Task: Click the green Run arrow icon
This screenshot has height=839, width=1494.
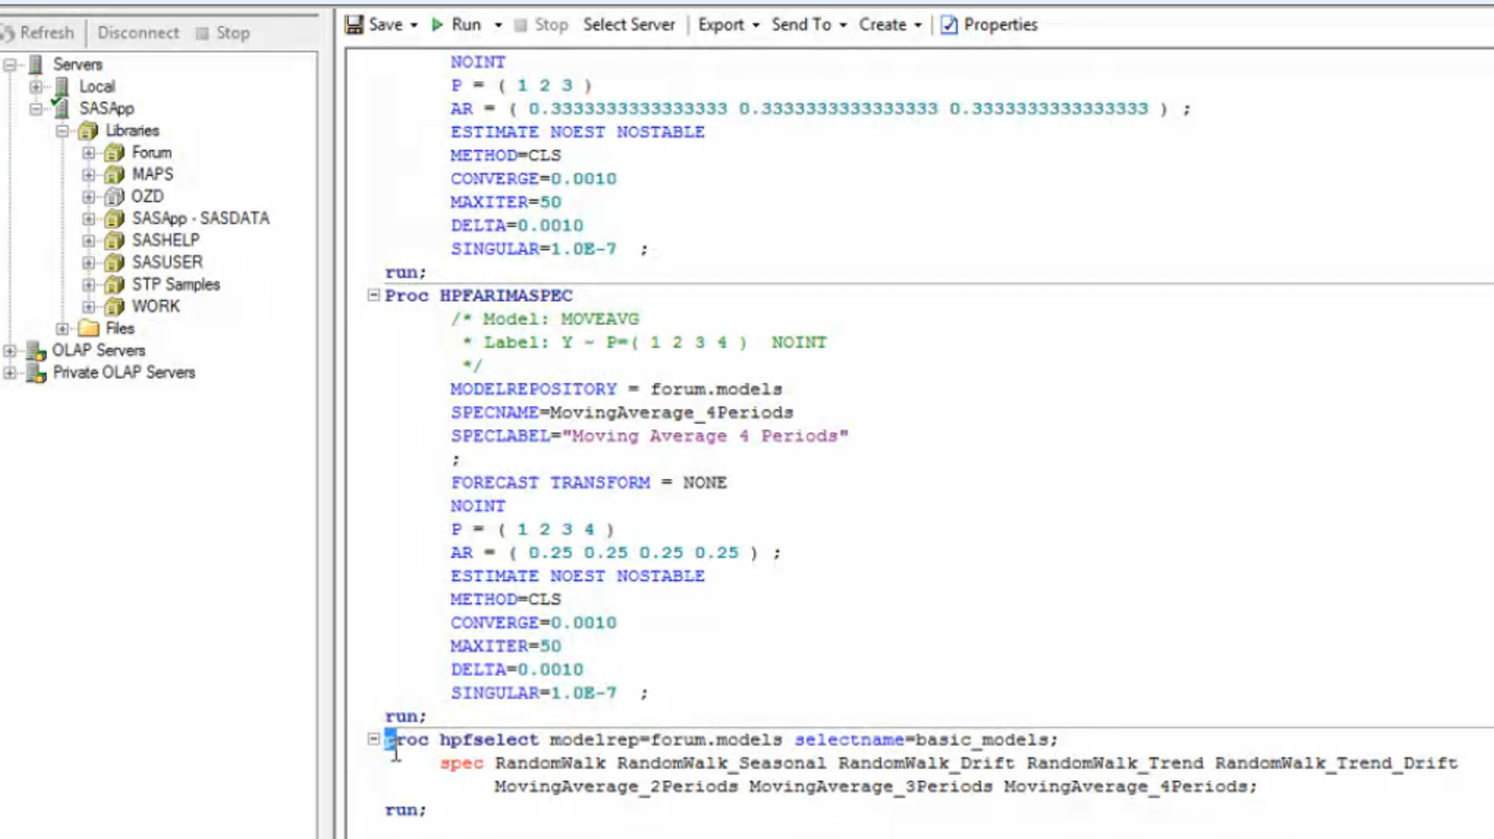Action: tap(436, 25)
